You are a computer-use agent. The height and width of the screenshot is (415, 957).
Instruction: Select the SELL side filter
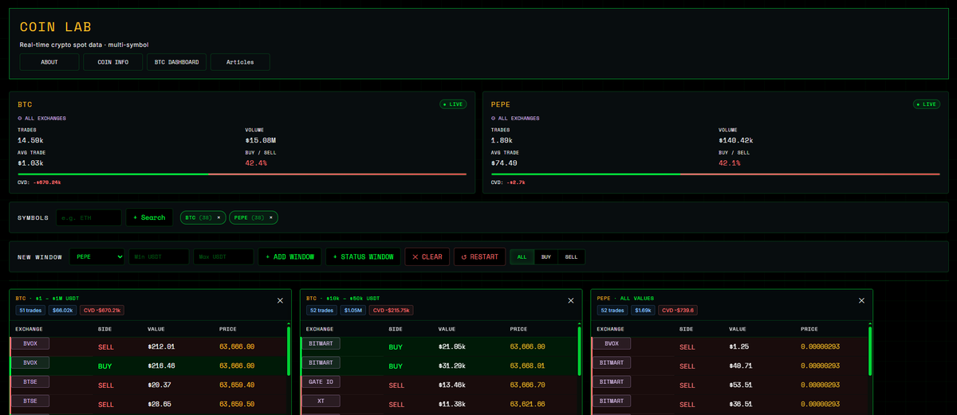[x=571, y=256]
